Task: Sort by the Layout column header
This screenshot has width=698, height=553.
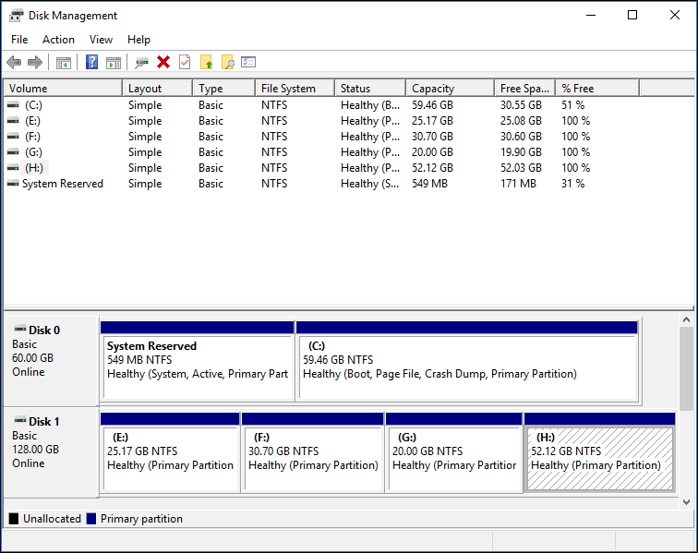Action: (158, 88)
